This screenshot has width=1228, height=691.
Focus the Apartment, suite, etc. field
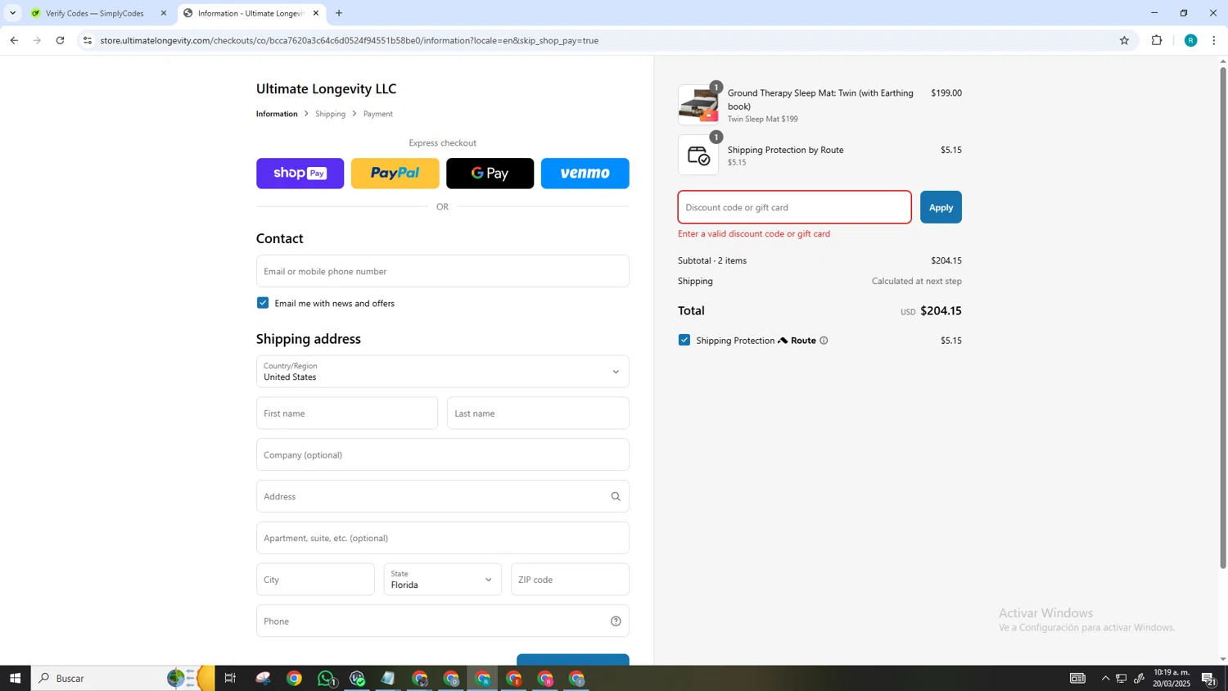click(443, 538)
